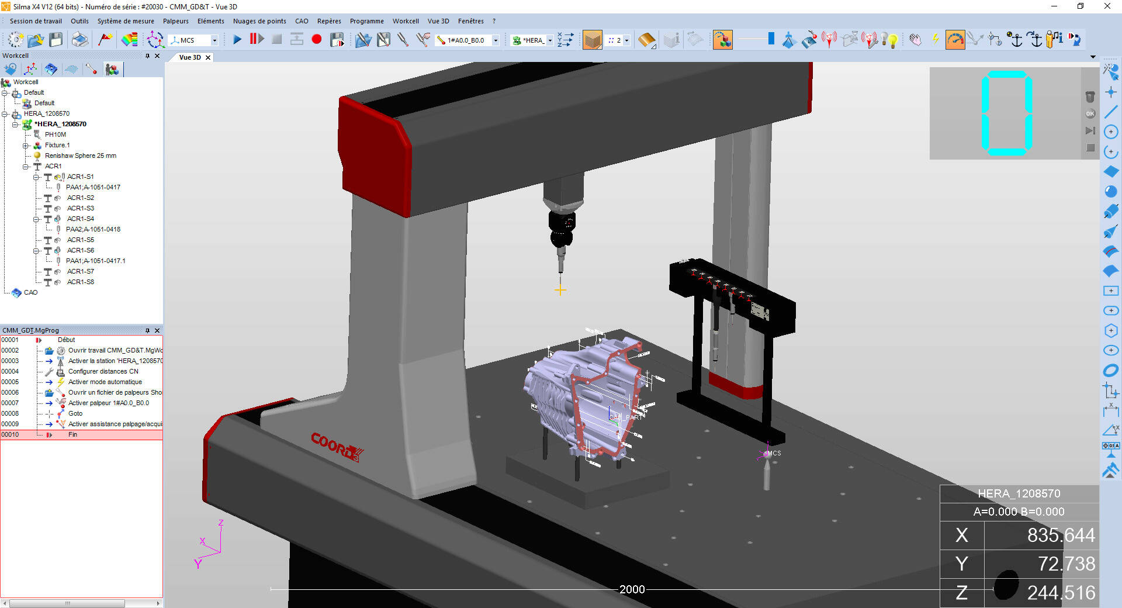Open the Palpeurs menu
The width and height of the screenshot is (1122, 608).
[x=175, y=21]
